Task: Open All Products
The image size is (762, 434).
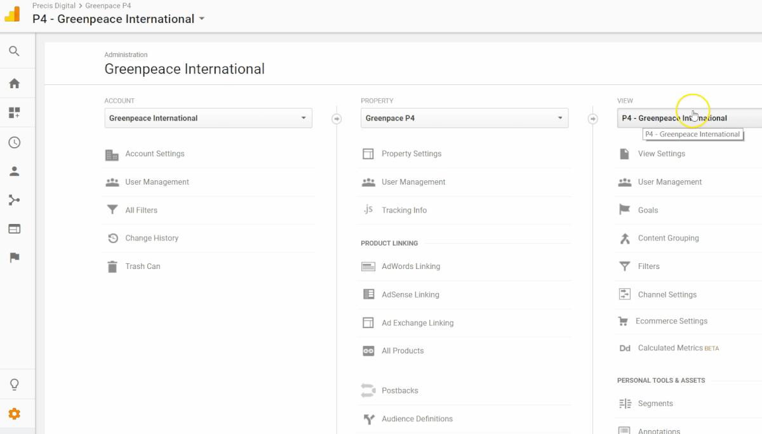Action: point(403,351)
